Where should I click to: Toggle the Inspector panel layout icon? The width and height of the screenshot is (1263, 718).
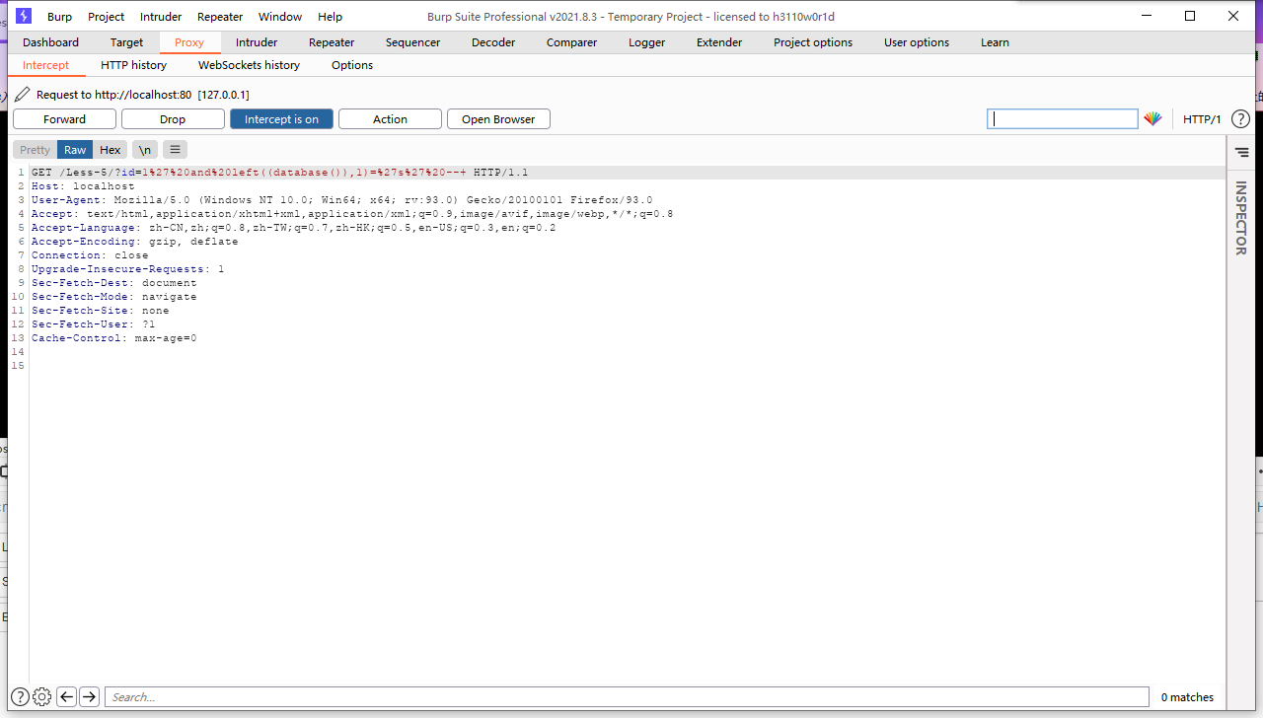pyautogui.click(x=1241, y=153)
